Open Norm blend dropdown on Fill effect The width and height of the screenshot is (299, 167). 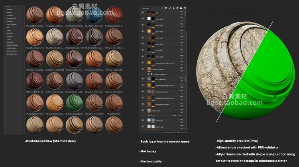(175, 115)
